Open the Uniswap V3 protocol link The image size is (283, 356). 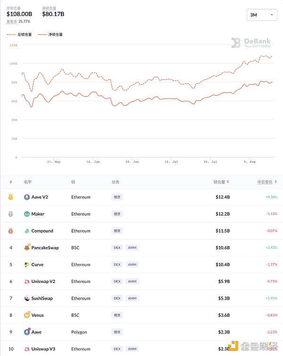coord(43,349)
